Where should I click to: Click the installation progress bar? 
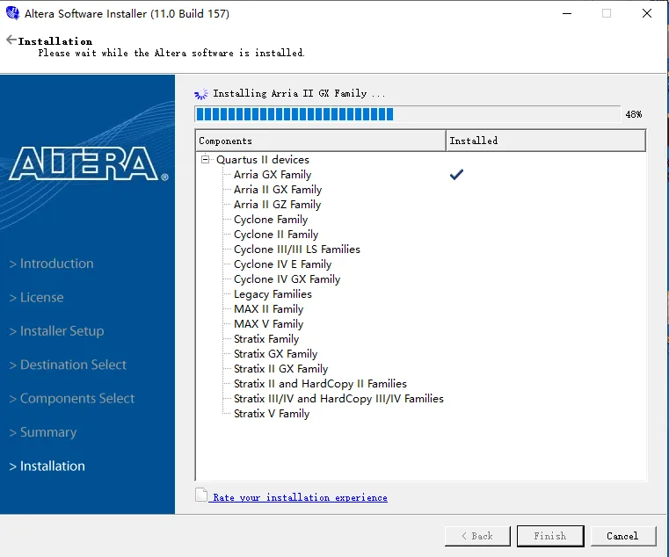pyautogui.click(x=407, y=114)
